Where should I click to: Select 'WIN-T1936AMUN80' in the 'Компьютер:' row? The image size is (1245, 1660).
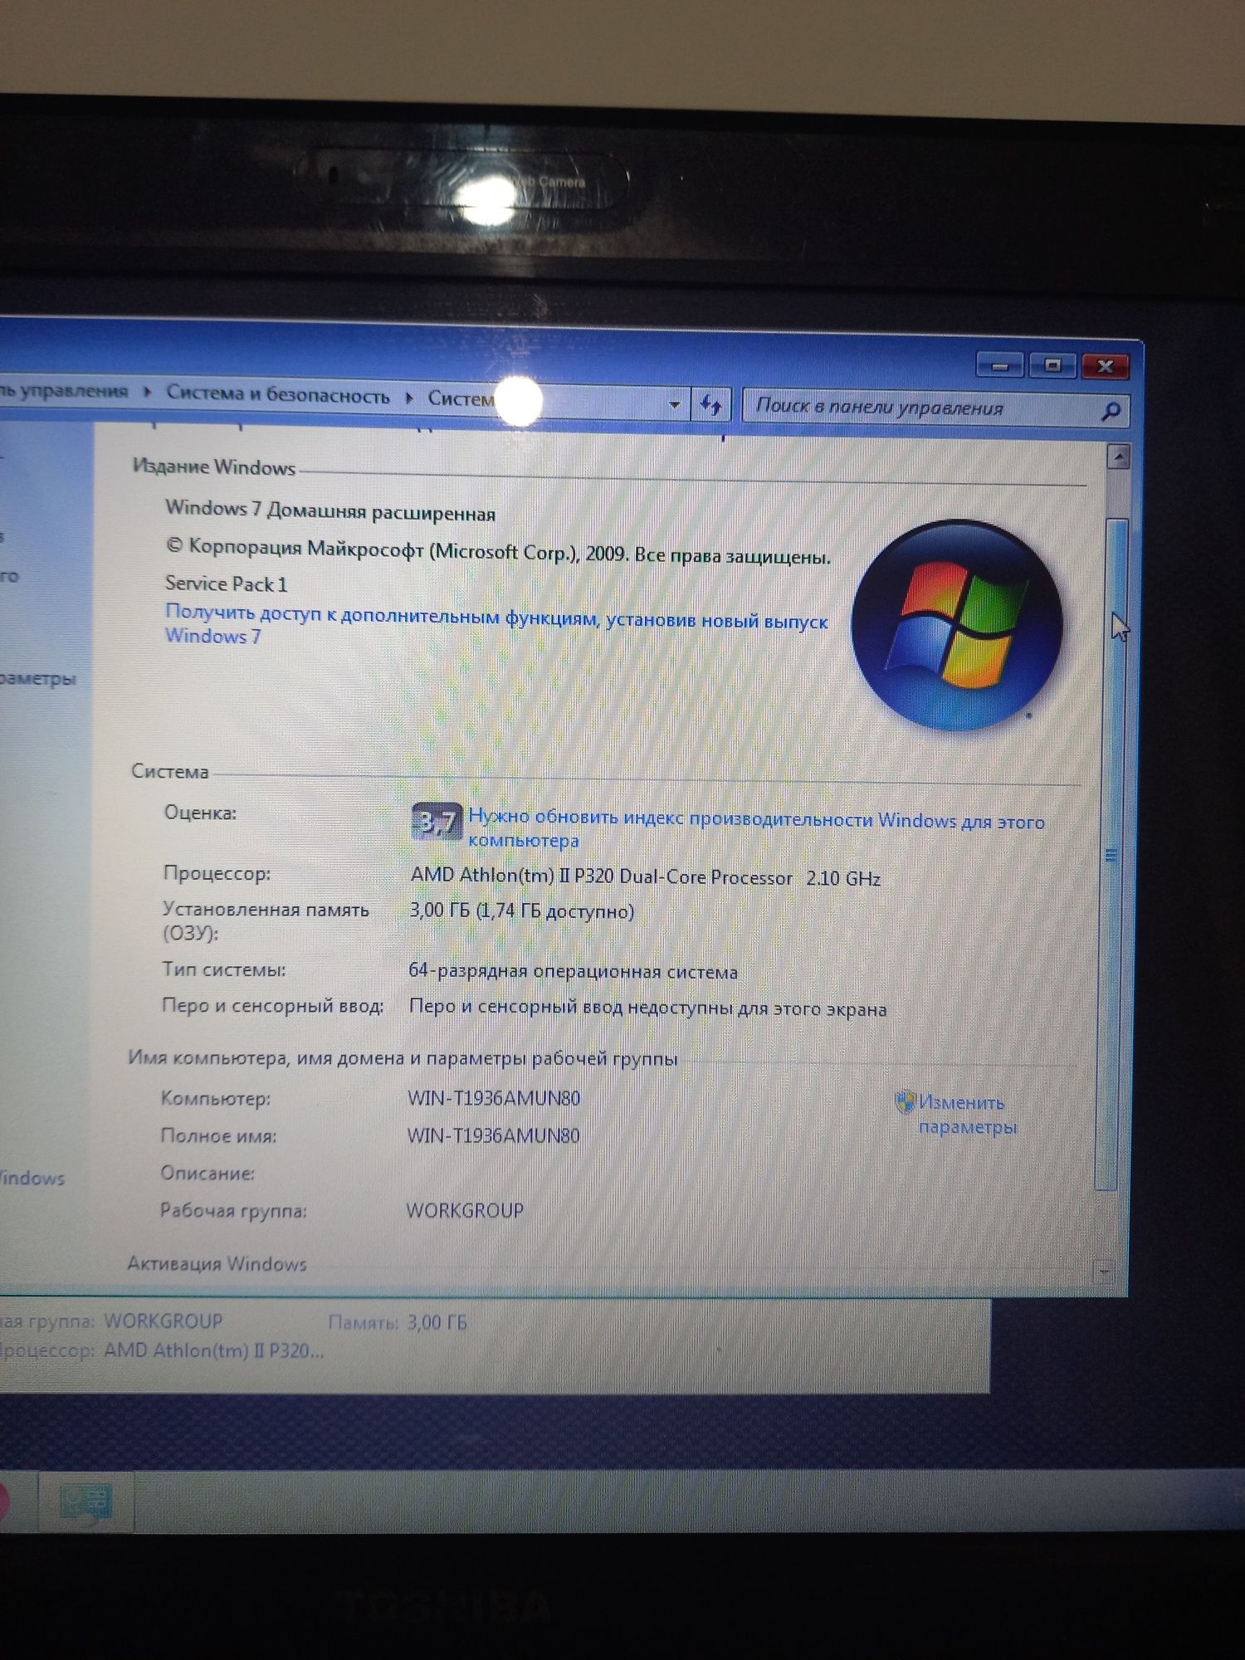pos(494,1098)
